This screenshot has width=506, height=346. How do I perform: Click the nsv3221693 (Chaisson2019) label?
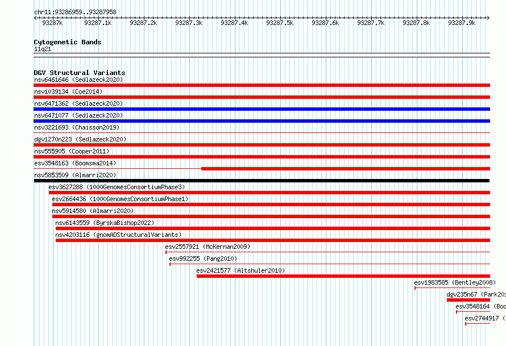(x=77, y=127)
